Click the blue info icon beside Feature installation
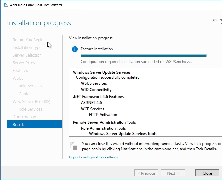The image size is (222, 180). (75, 49)
